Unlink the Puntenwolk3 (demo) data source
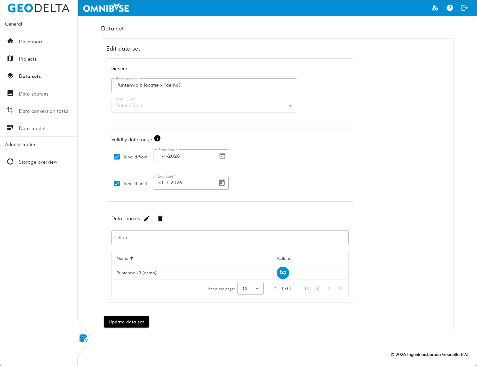This screenshot has height=366, width=477. 283,273
